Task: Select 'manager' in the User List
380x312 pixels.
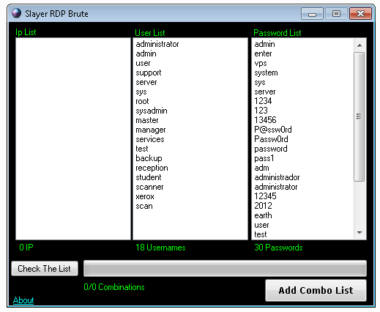Action: [x=151, y=130]
